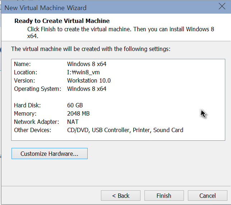Go back with the < Back button
This screenshot has height=205, width=231.
121,196
